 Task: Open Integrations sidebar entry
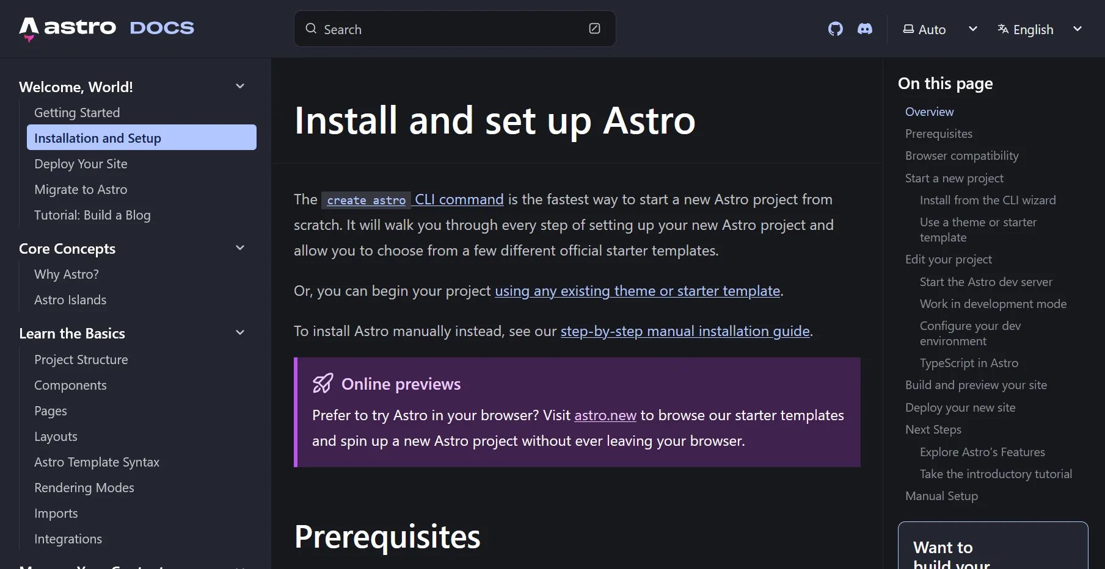pyautogui.click(x=68, y=539)
